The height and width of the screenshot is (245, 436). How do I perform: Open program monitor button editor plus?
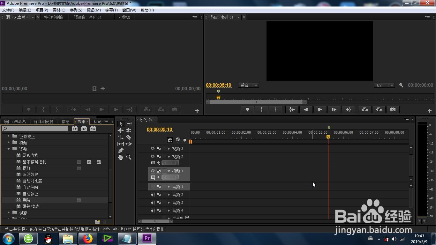430,111
